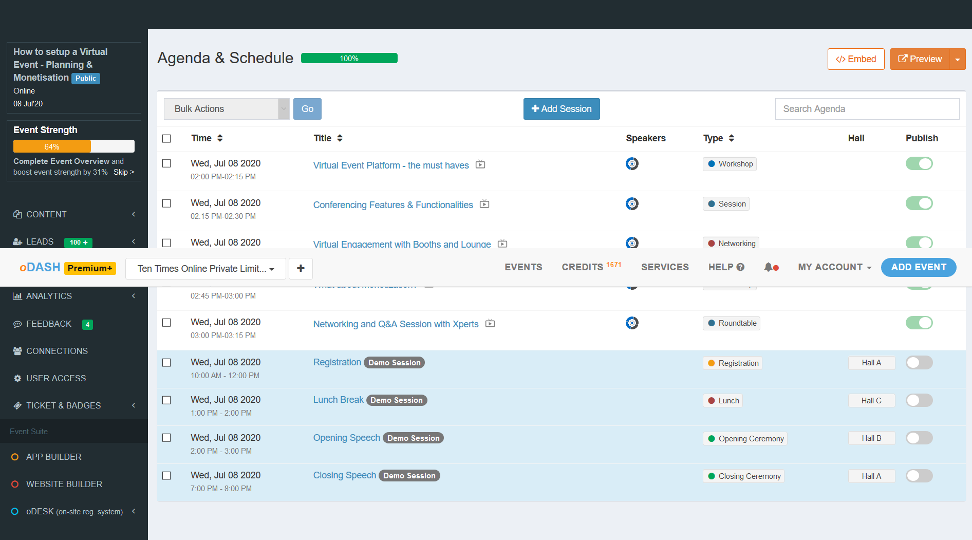Screen dimensions: 972x540
Task: Click the video icon beside Virtual Event Platform title
Action: click(x=480, y=164)
